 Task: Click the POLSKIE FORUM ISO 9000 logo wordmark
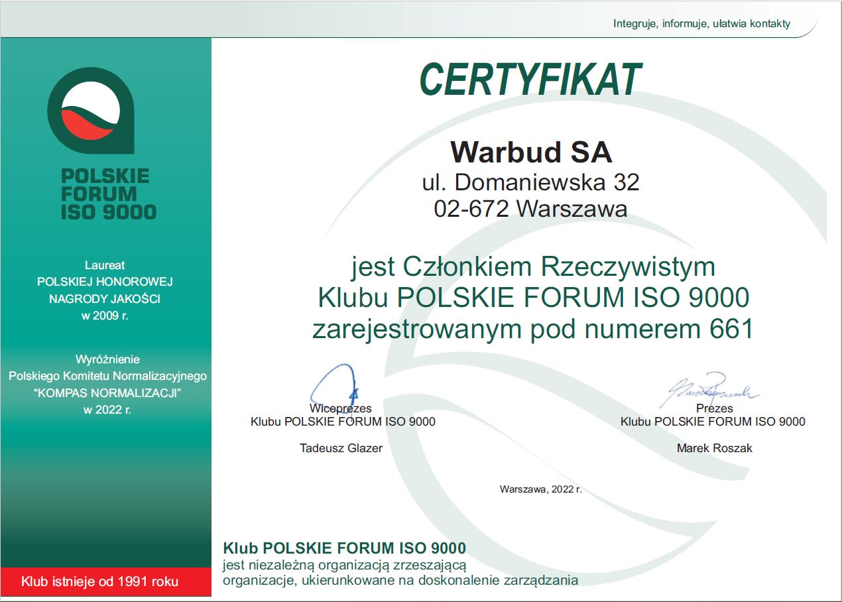109,194
